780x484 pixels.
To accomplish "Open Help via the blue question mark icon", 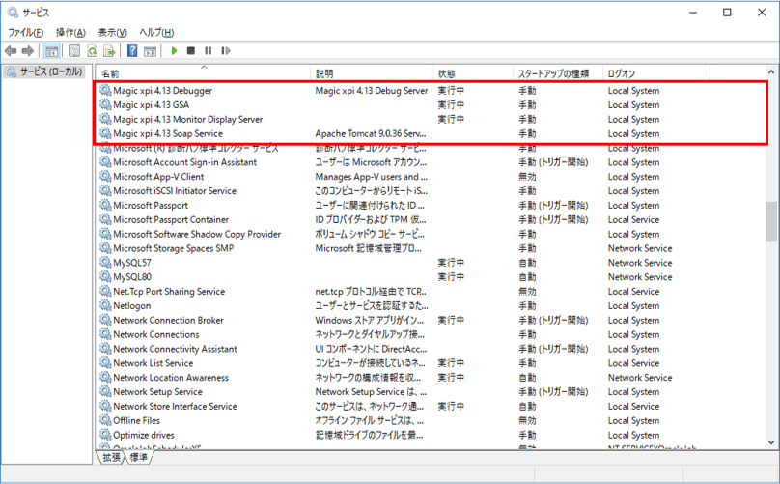I will [x=132, y=51].
